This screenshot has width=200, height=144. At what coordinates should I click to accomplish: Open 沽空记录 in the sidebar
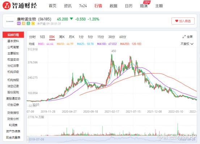(13, 86)
